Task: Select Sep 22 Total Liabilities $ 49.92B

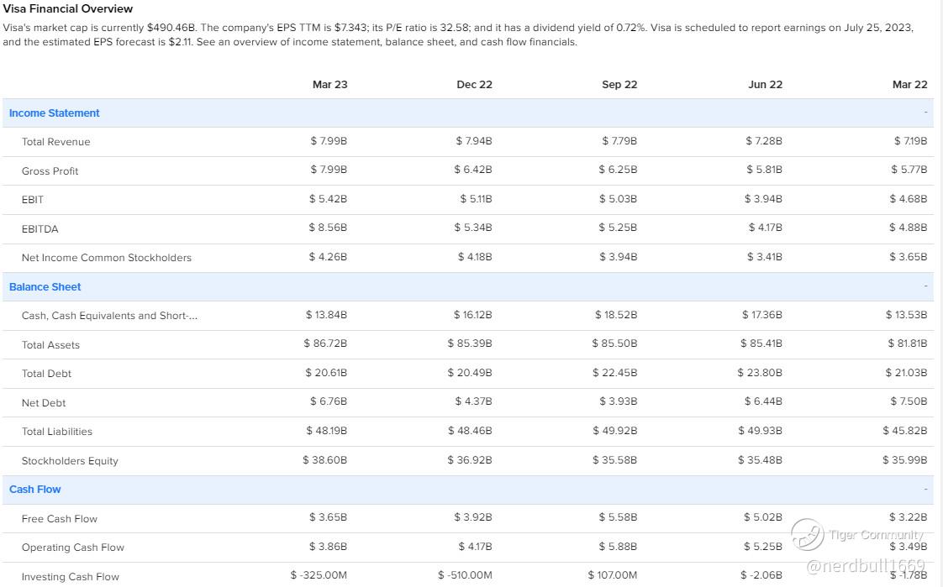Action: pos(614,431)
